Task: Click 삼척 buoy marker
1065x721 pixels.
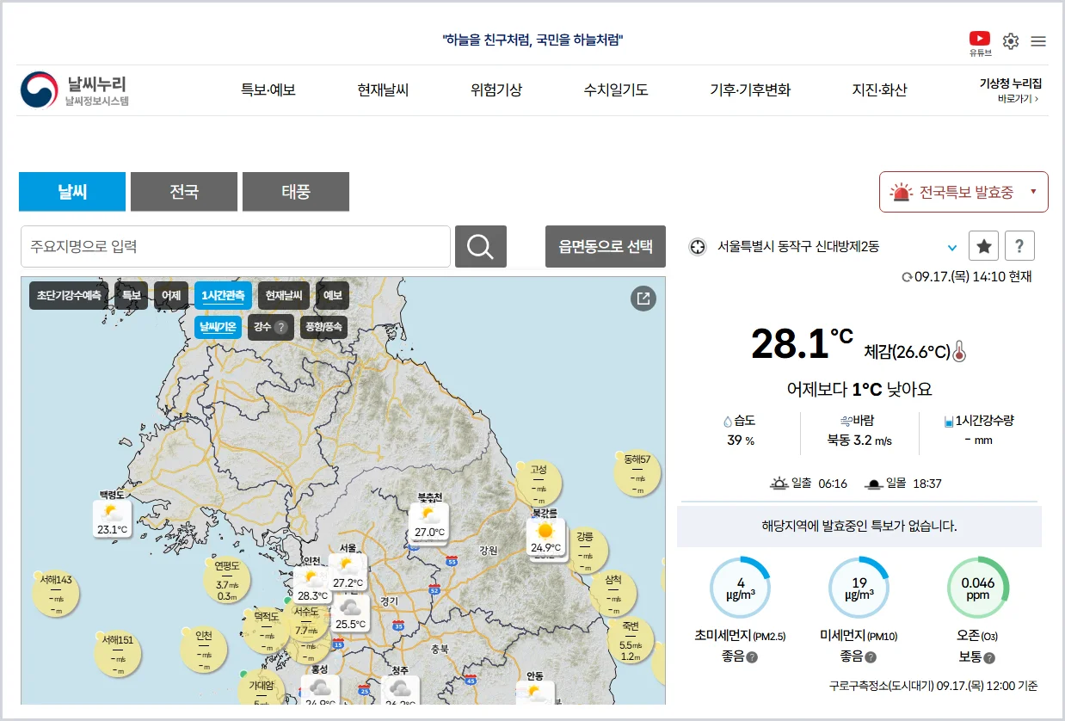Action: (x=613, y=595)
